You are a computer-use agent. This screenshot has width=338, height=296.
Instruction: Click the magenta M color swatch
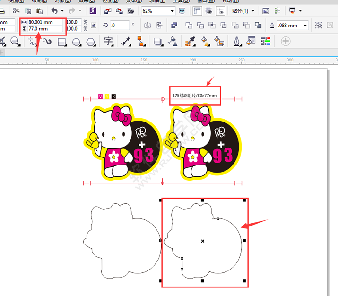coord(100,96)
